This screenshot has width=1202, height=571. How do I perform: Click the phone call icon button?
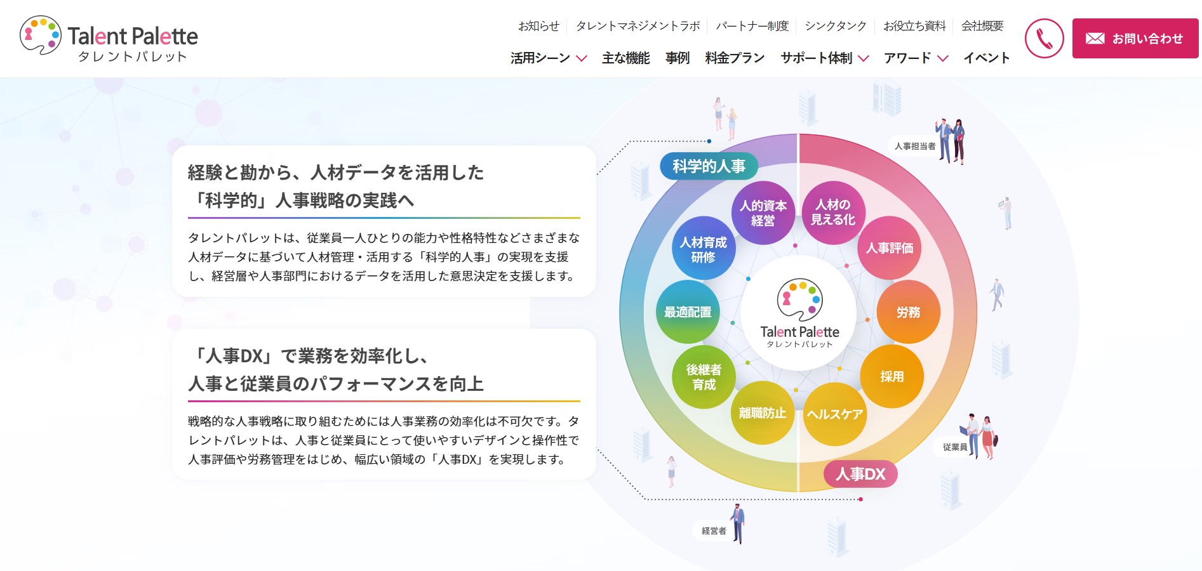pos(1044,39)
